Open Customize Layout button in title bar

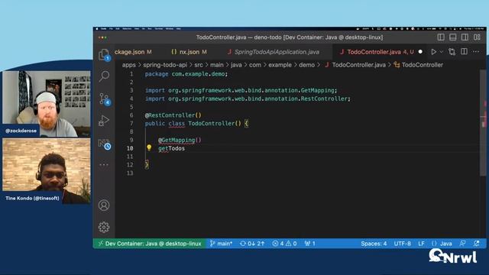(477, 37)
